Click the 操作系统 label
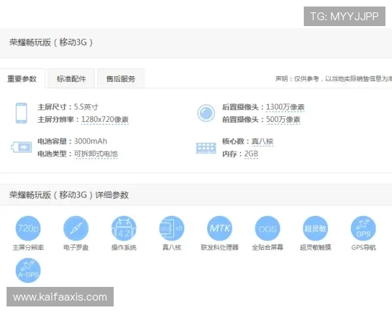The height and width of the screenshot is (313, 392). pyautogui.click(x=123, y=247)
